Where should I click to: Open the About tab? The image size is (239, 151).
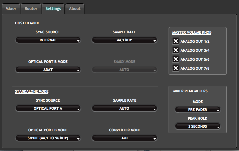coord(74,9)
